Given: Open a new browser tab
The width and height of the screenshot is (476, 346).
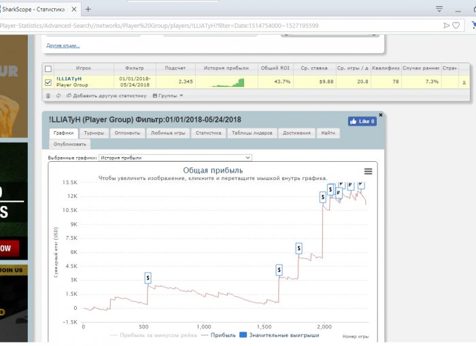Looking at the screenshot, I should (x=88, y=9).
